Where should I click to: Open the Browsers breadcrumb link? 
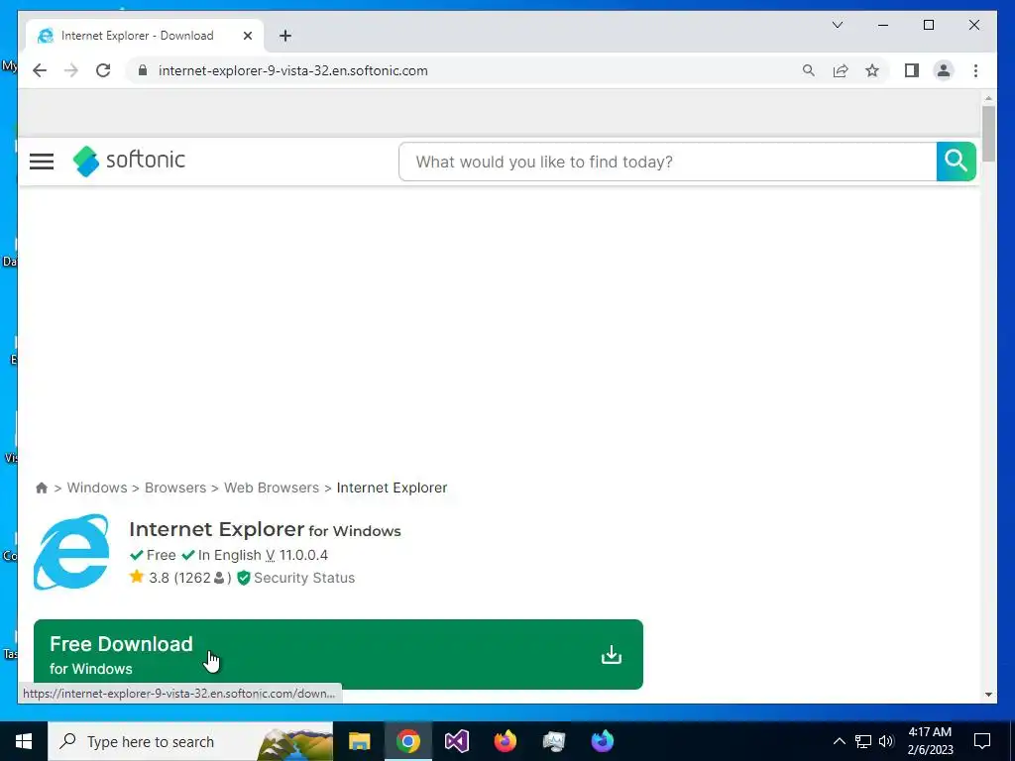tap(175, 488)
